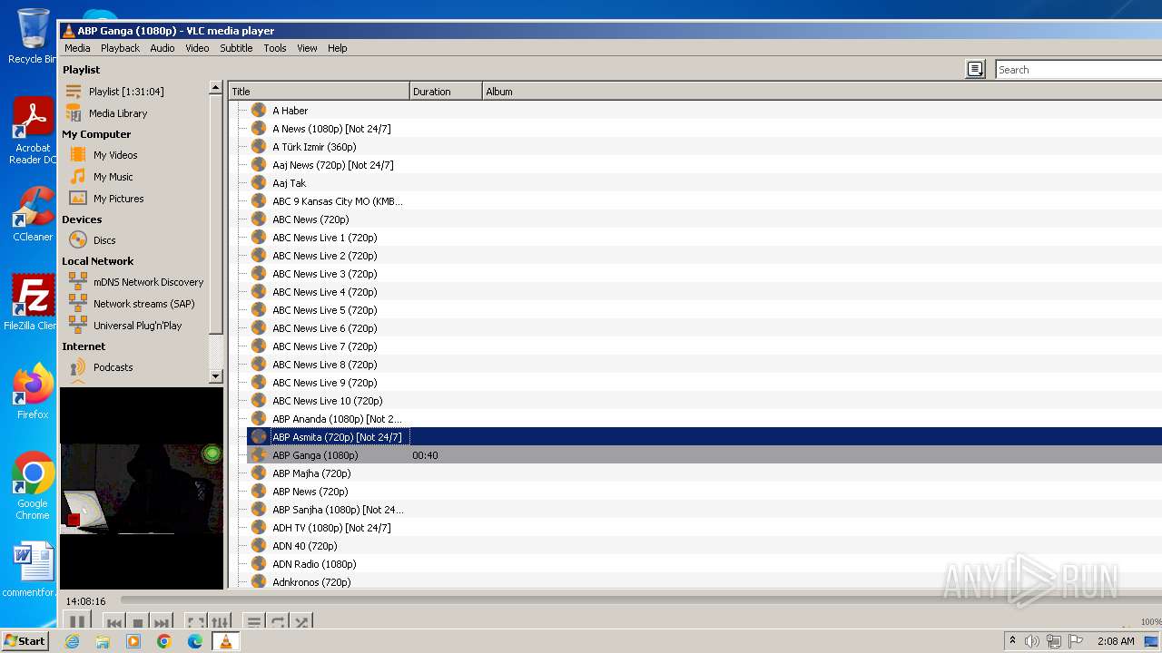This screenshot has height=653, width=1162.
Task: Select Playlist [1:31:04] in sidebar
Action: 126,92
